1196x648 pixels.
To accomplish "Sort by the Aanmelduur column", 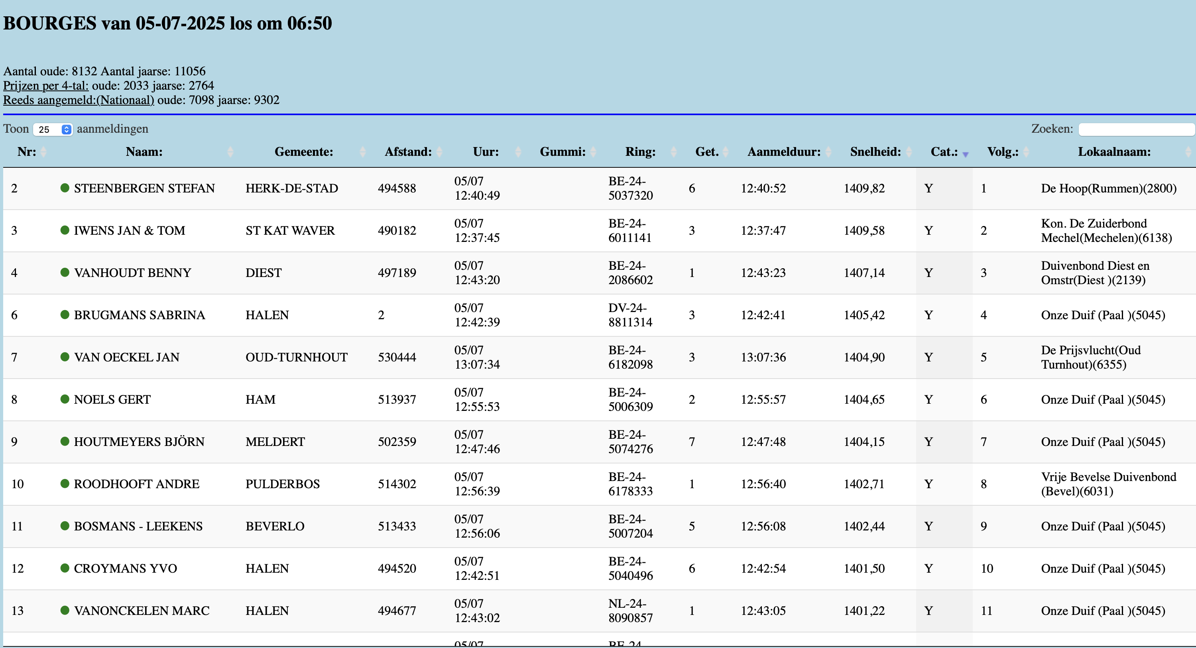I will [x=784, y=152].
